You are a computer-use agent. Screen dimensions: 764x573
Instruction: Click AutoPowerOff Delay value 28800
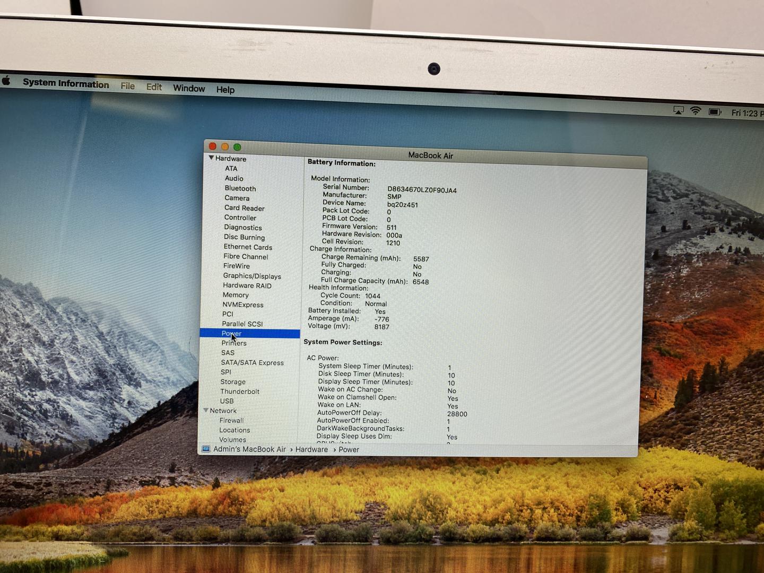(457, 414)
